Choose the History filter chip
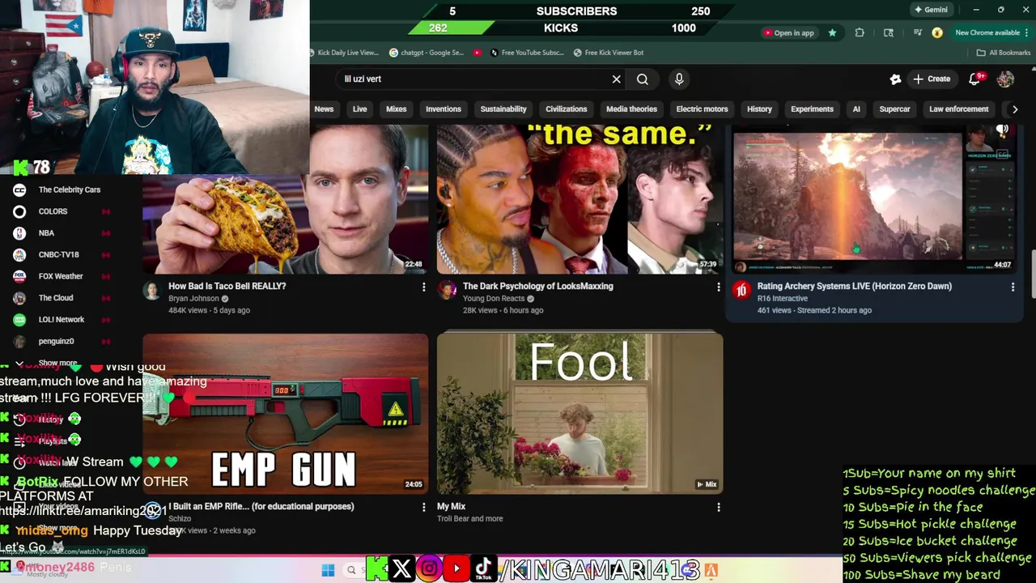 (x=759, y=109)
